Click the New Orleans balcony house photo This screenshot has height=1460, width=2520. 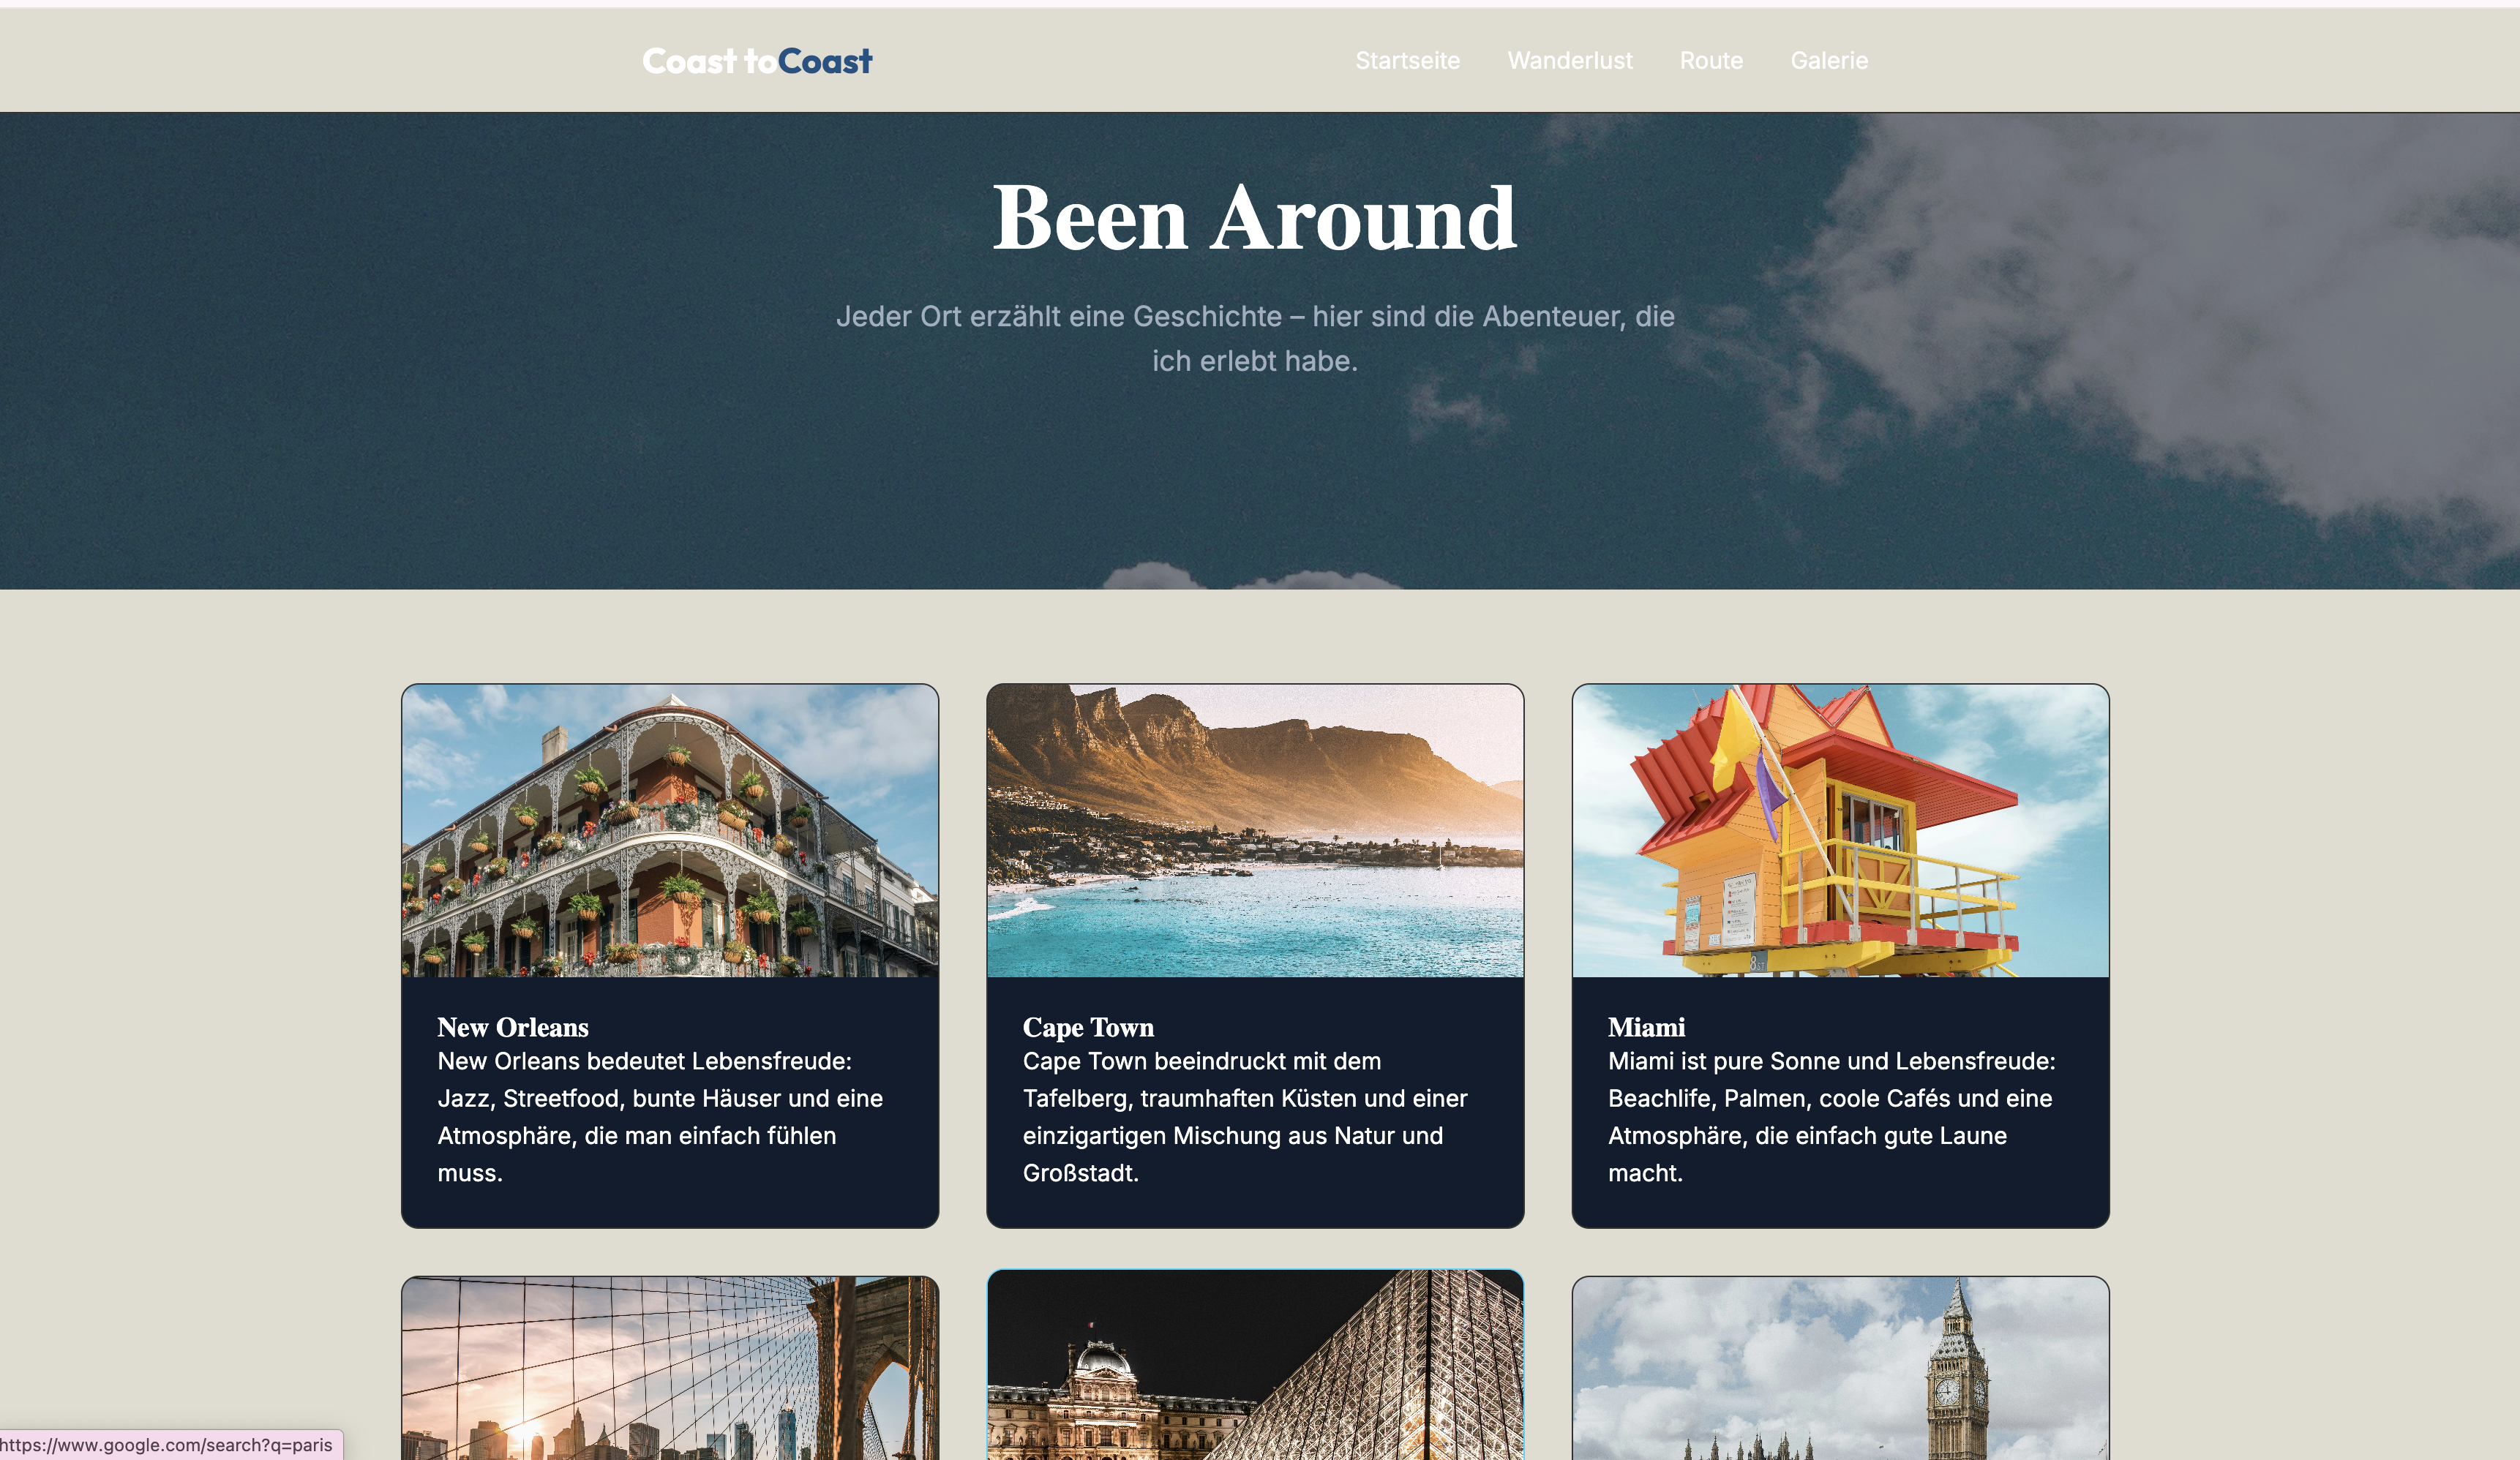tap(670, 830)
